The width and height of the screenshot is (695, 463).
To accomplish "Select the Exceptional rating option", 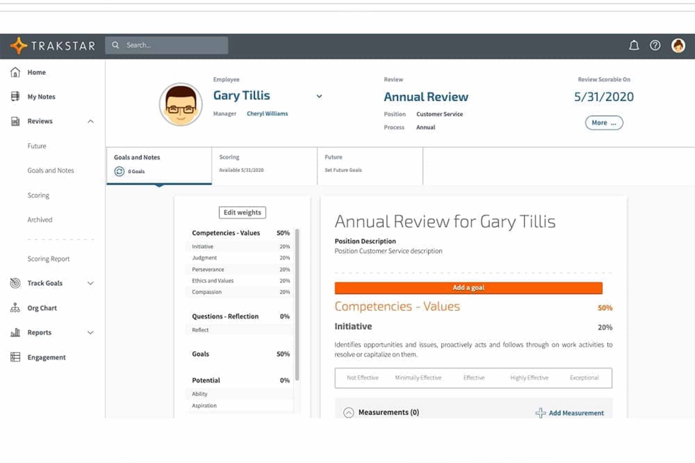I will click(x=584, y=378).
